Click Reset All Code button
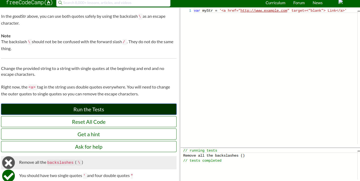This screenshot has width=360, height=181. (89, 122)
